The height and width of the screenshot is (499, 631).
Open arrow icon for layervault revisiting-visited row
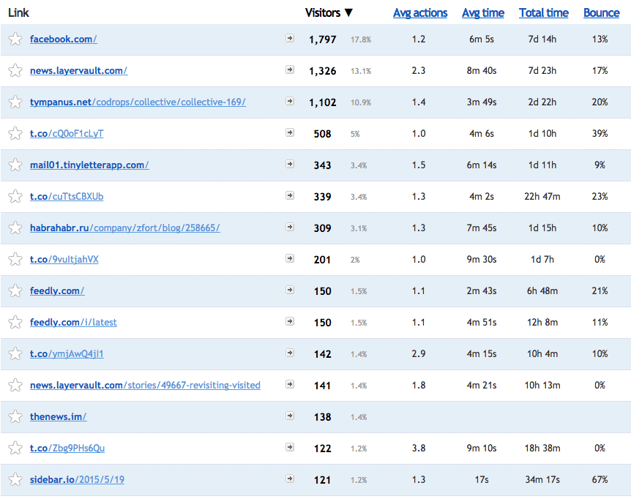(x=290, y=384)
